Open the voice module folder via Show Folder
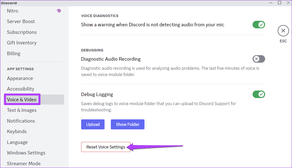This screenshot has height=168, width=292. click(127, 124)
